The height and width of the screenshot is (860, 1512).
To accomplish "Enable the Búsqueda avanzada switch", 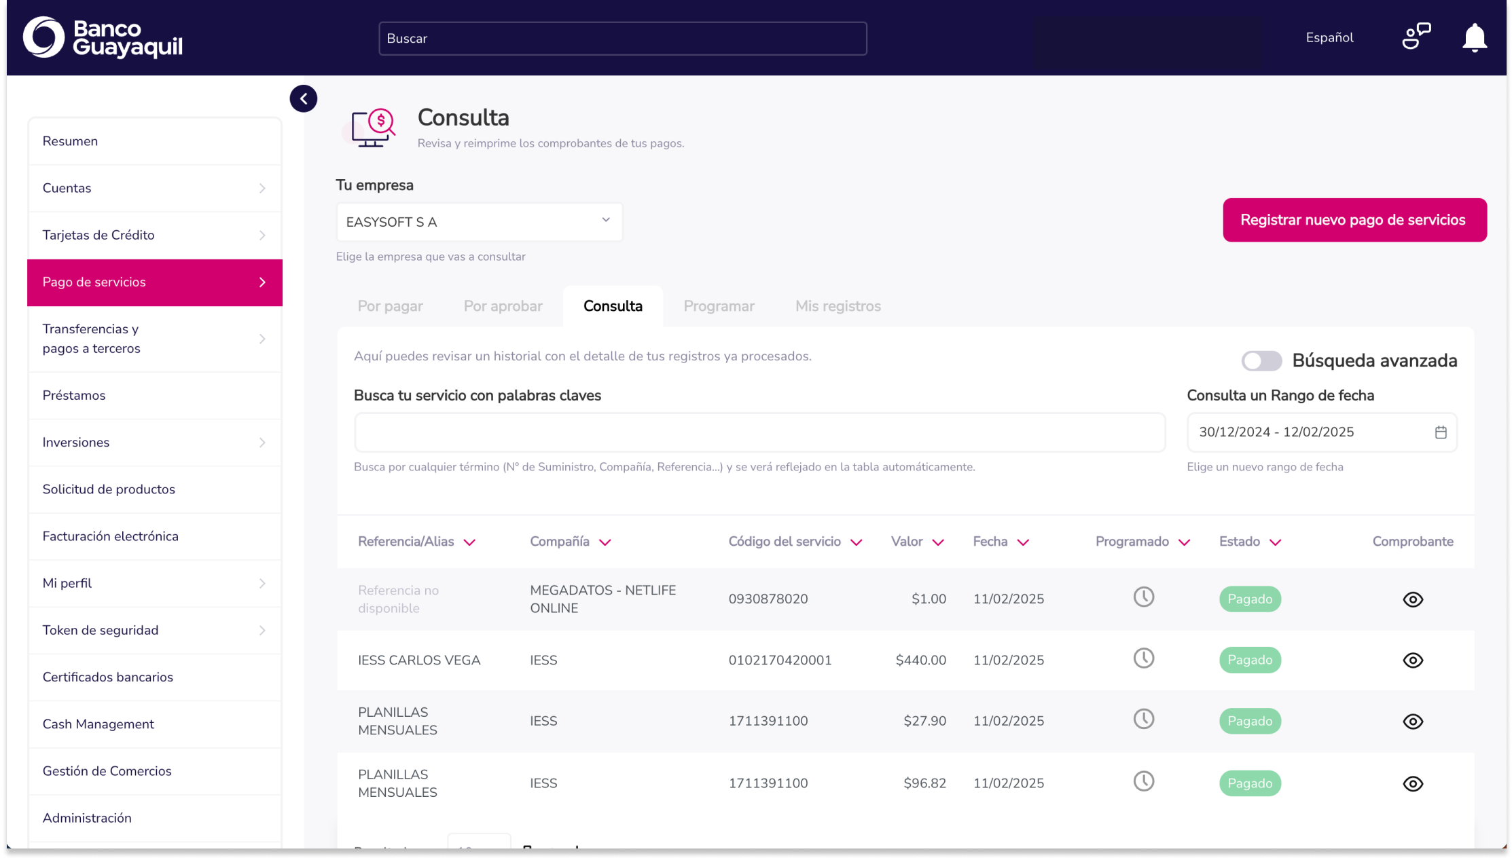I will 1261,361.
